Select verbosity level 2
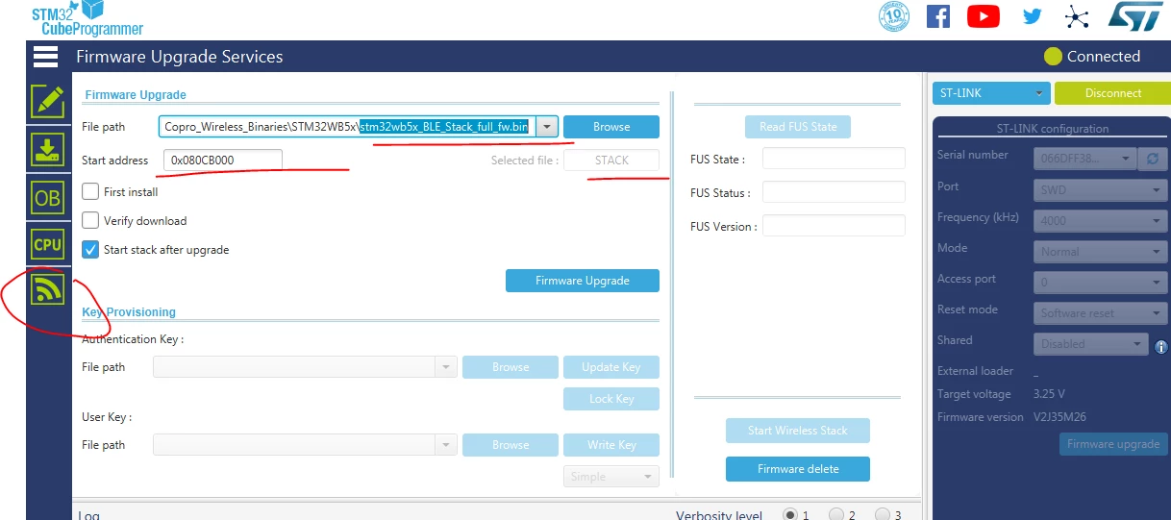The image size is (1171, 520). [x=836, y=514]
